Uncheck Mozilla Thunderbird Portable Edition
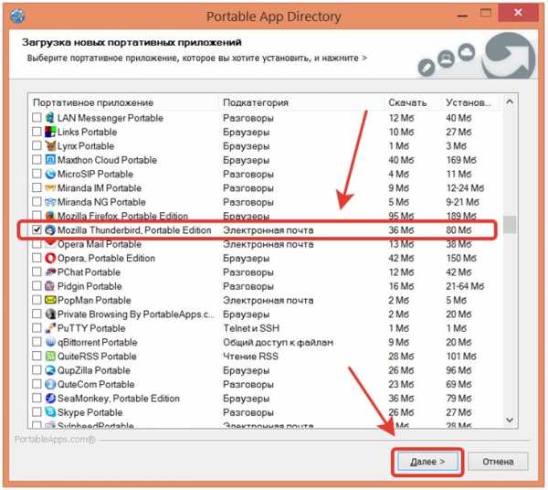The image size is (548, 490). (37, 229)
